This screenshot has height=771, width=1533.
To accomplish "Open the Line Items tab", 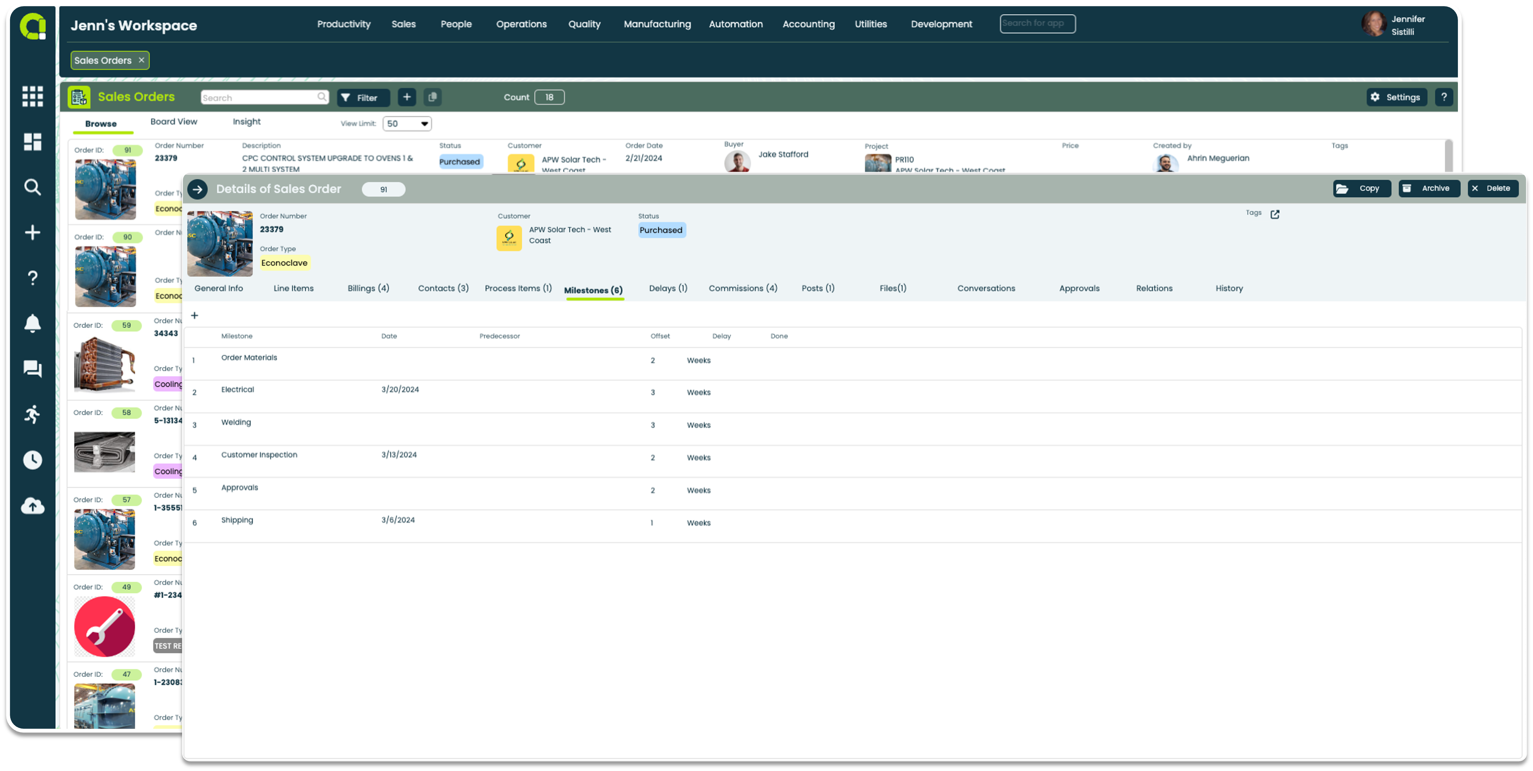I will [x=294, y=288].
